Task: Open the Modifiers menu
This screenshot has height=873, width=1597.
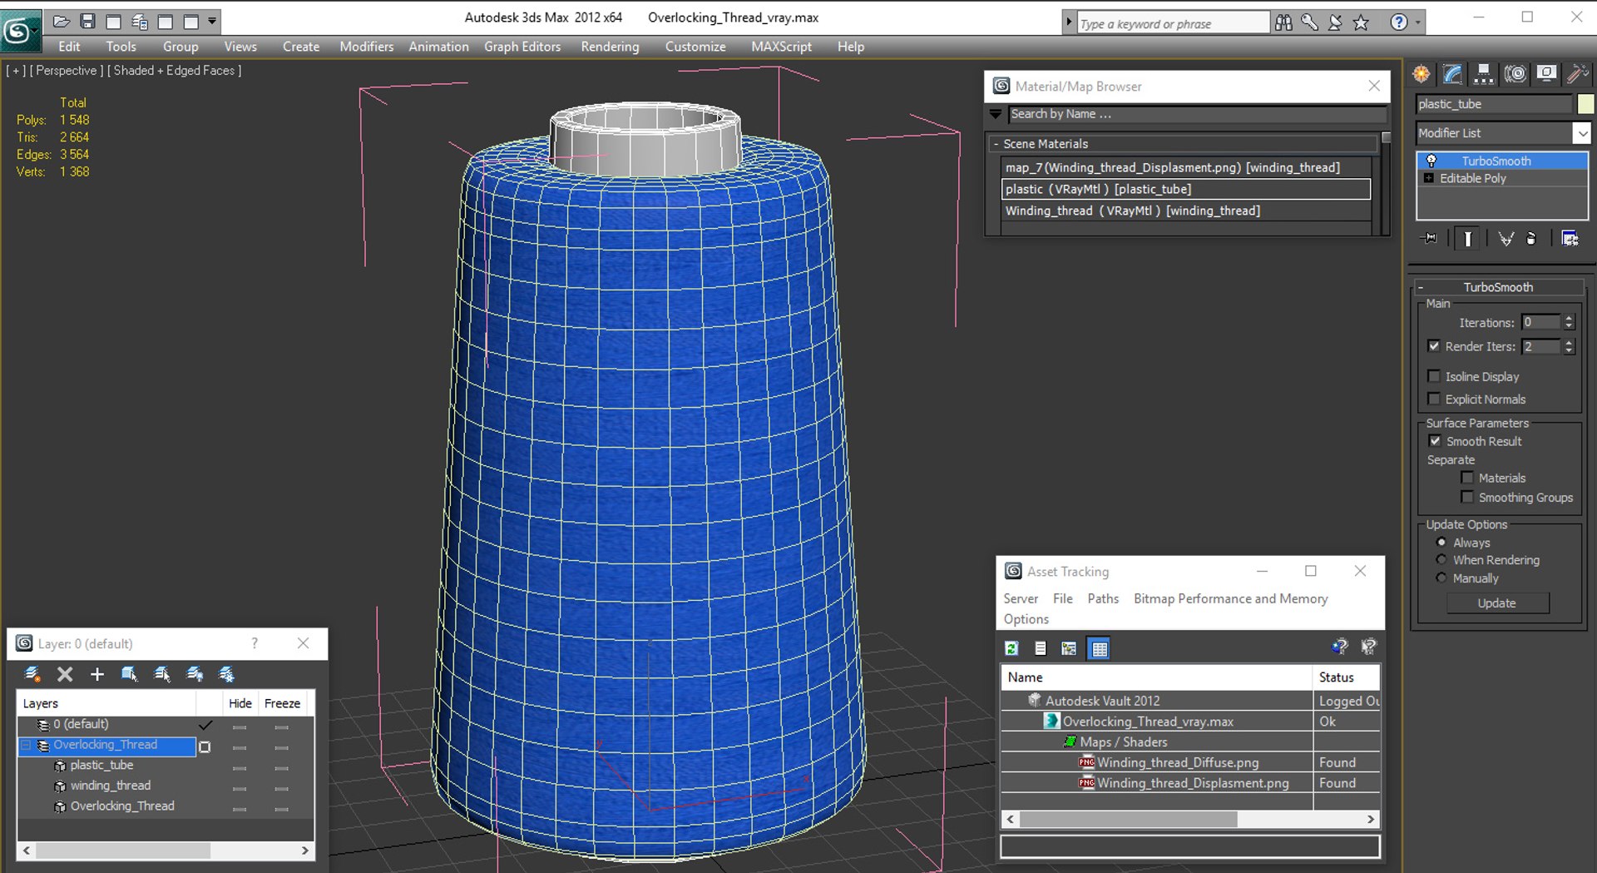Action: [366, 47]
